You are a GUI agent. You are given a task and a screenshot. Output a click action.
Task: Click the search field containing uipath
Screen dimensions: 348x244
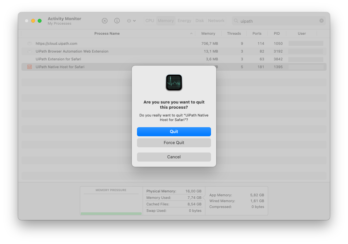tap(279, 21)
